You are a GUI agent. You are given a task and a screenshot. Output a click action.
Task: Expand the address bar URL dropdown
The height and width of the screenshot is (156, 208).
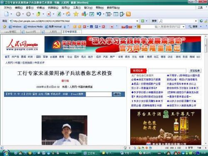[137, 21]
